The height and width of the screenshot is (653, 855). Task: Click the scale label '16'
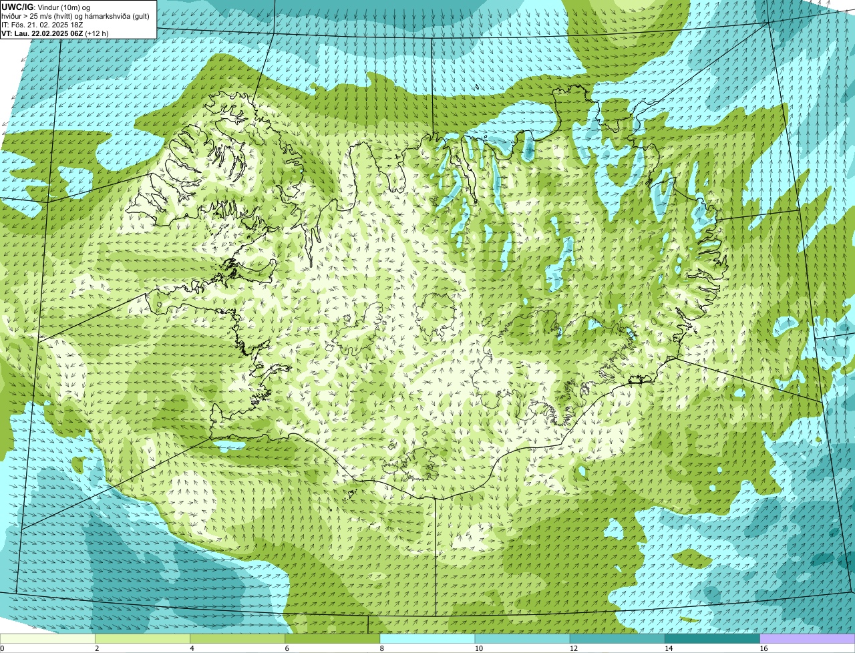[763, 648]
